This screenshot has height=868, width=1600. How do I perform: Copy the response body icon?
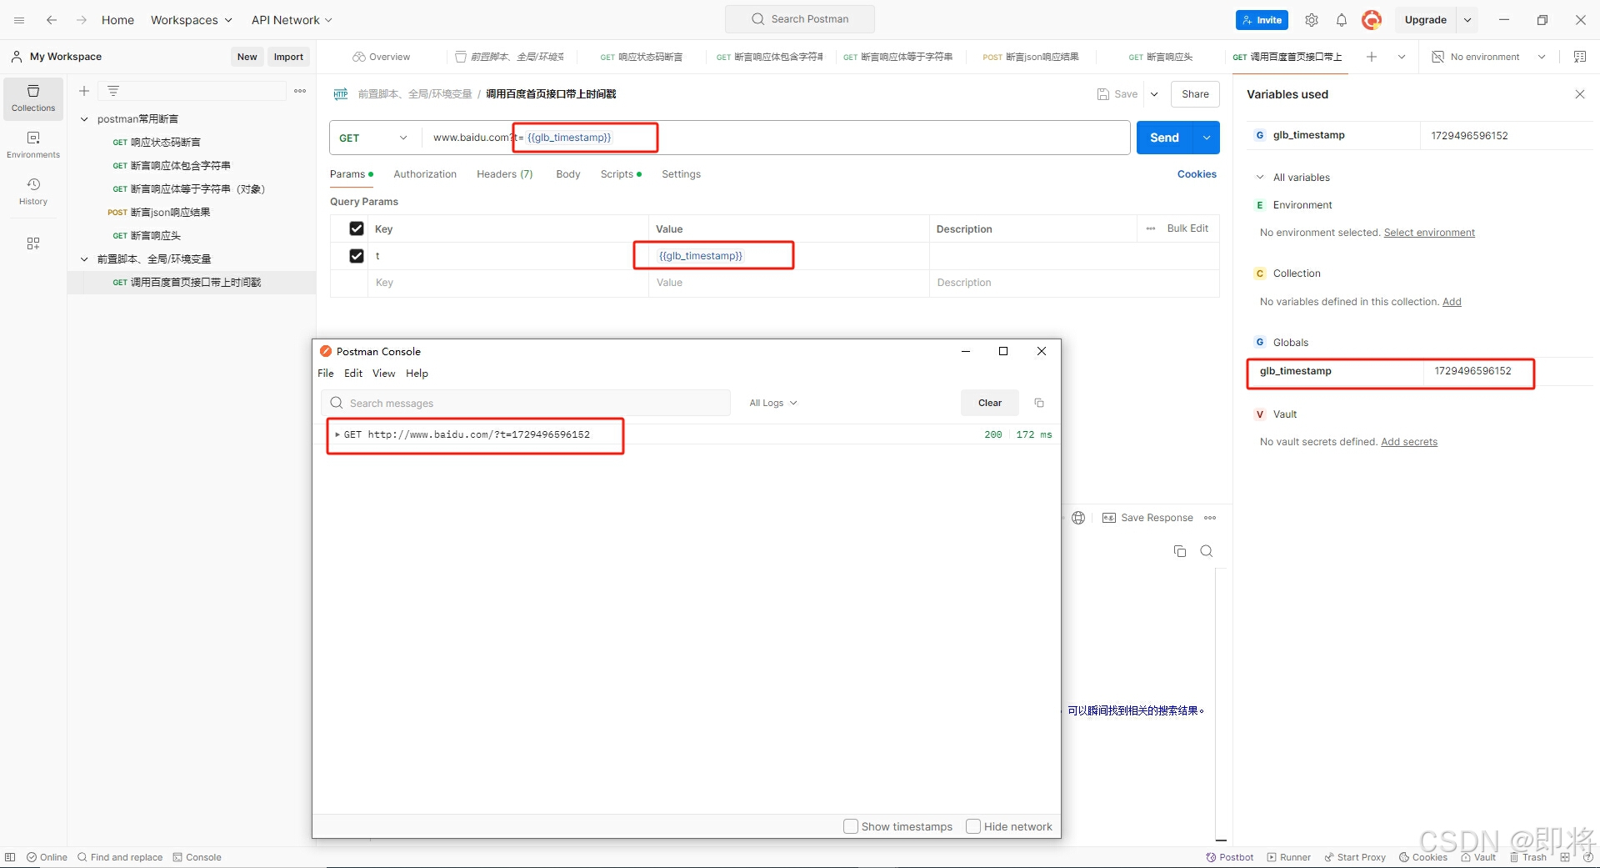click(x=1180, y=551)
